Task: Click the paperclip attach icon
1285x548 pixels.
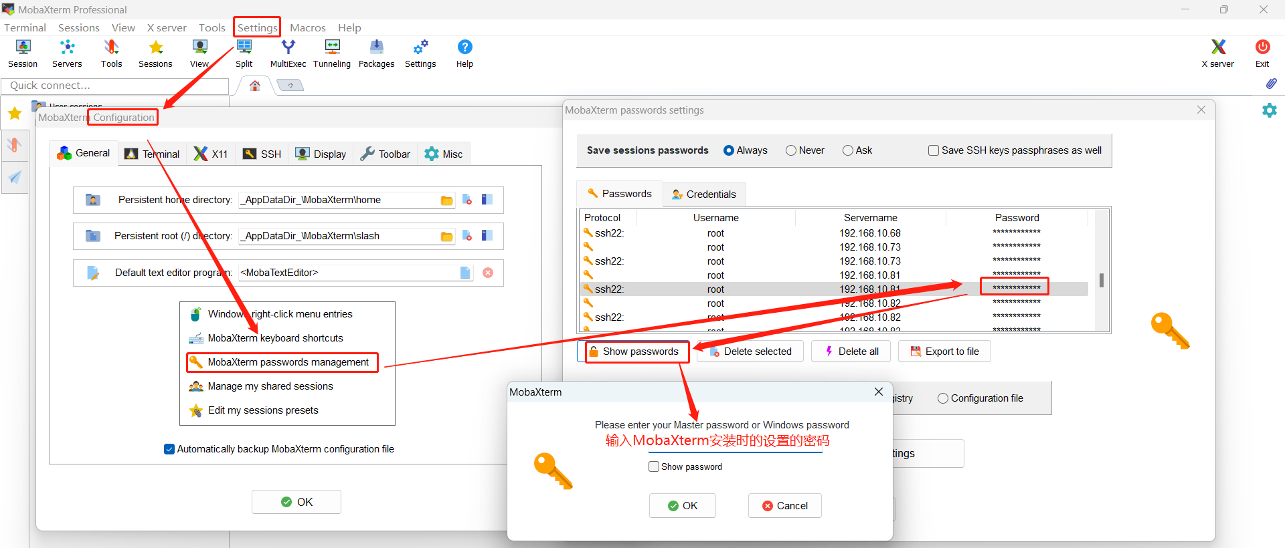Action: click(x=1271, y=84)
